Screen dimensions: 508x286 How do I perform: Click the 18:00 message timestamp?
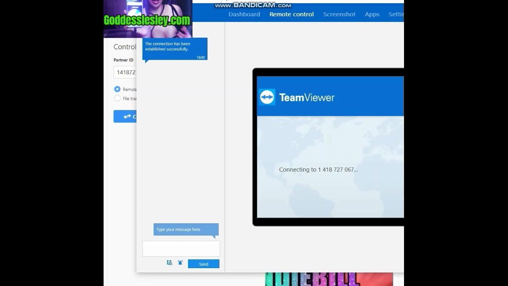pyautogui.click(x=200, y=58)
